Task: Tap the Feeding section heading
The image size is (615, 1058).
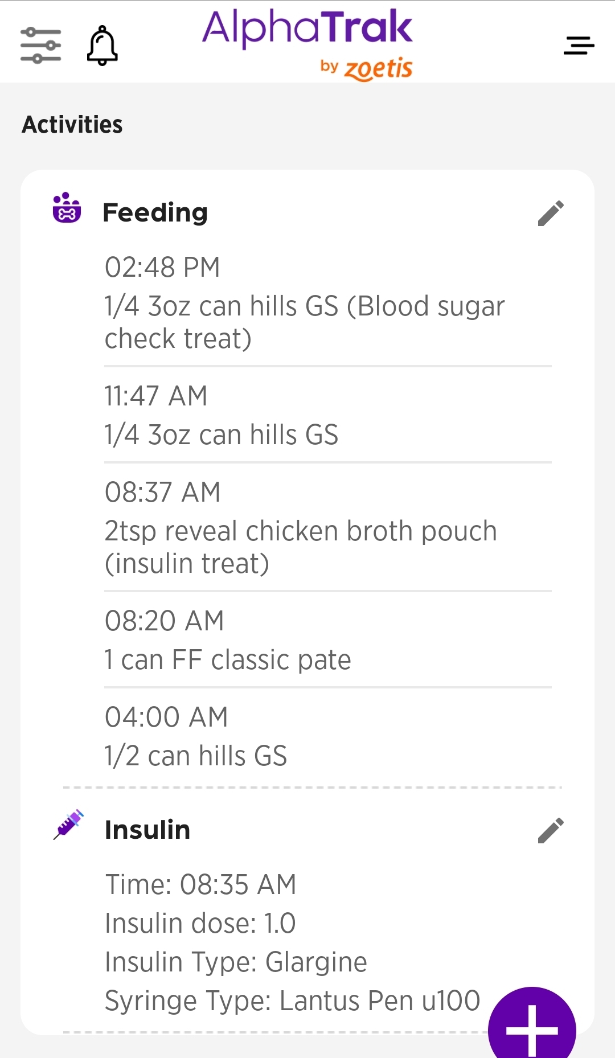Action: click(x=155, y=212)
